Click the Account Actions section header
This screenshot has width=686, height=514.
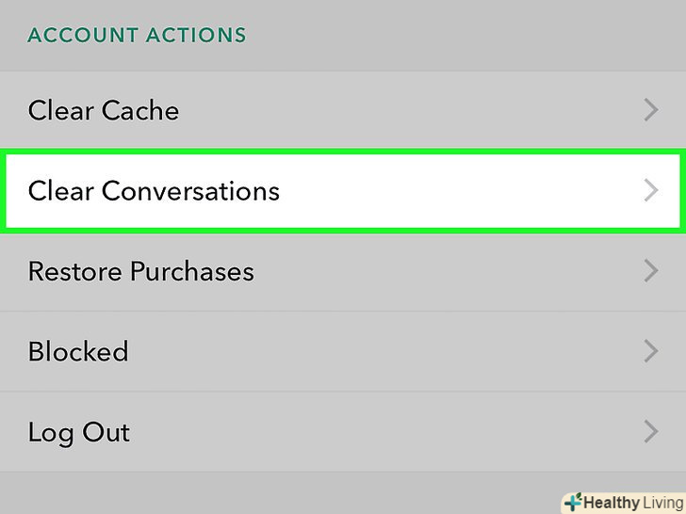137,36
